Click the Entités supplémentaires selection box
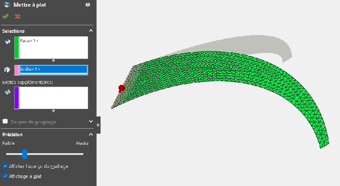Screen dimensions: 340x186 [53, 97]
